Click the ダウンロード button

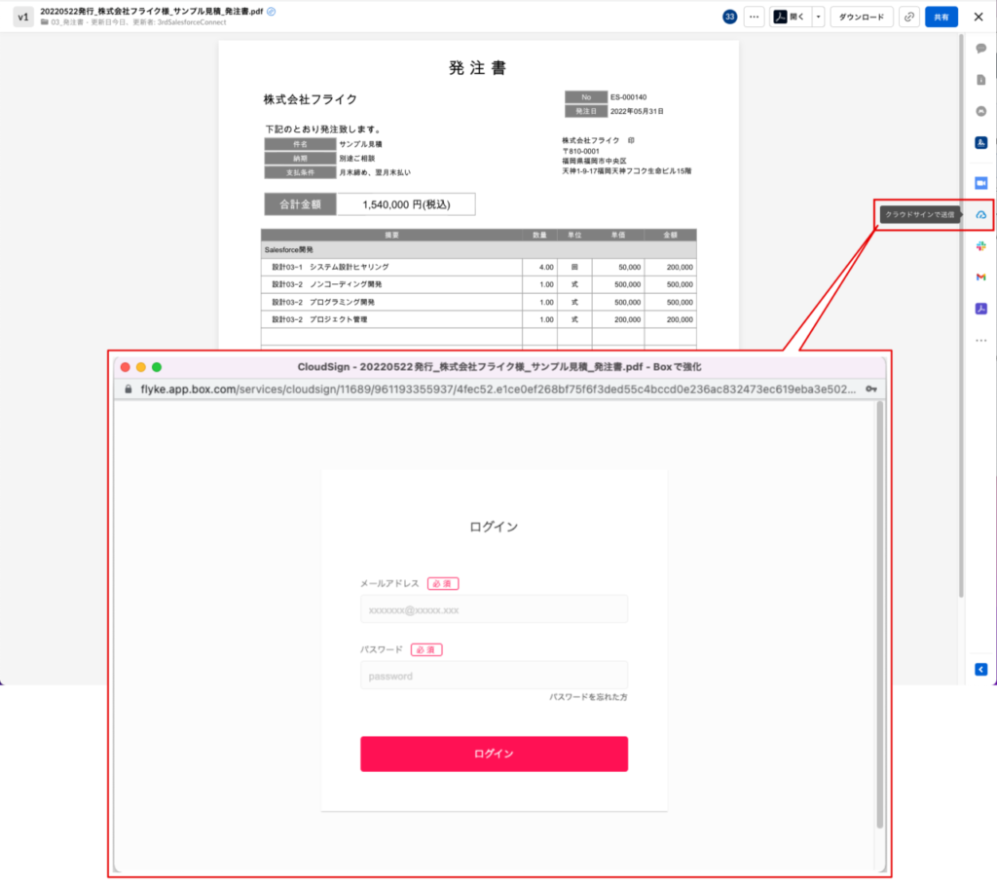(x=862, y=18)
